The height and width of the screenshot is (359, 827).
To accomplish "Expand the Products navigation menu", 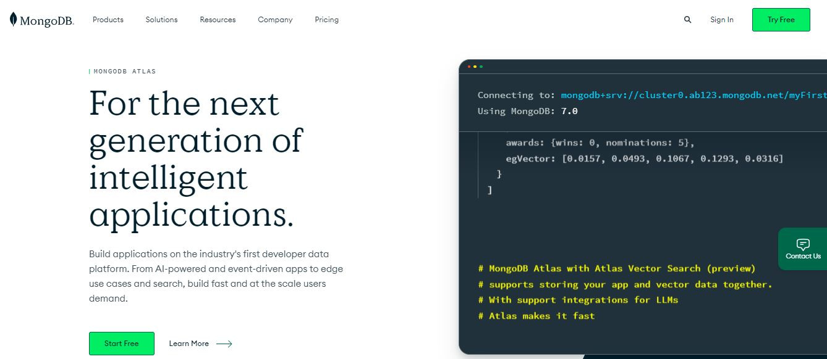I will 108,20.
